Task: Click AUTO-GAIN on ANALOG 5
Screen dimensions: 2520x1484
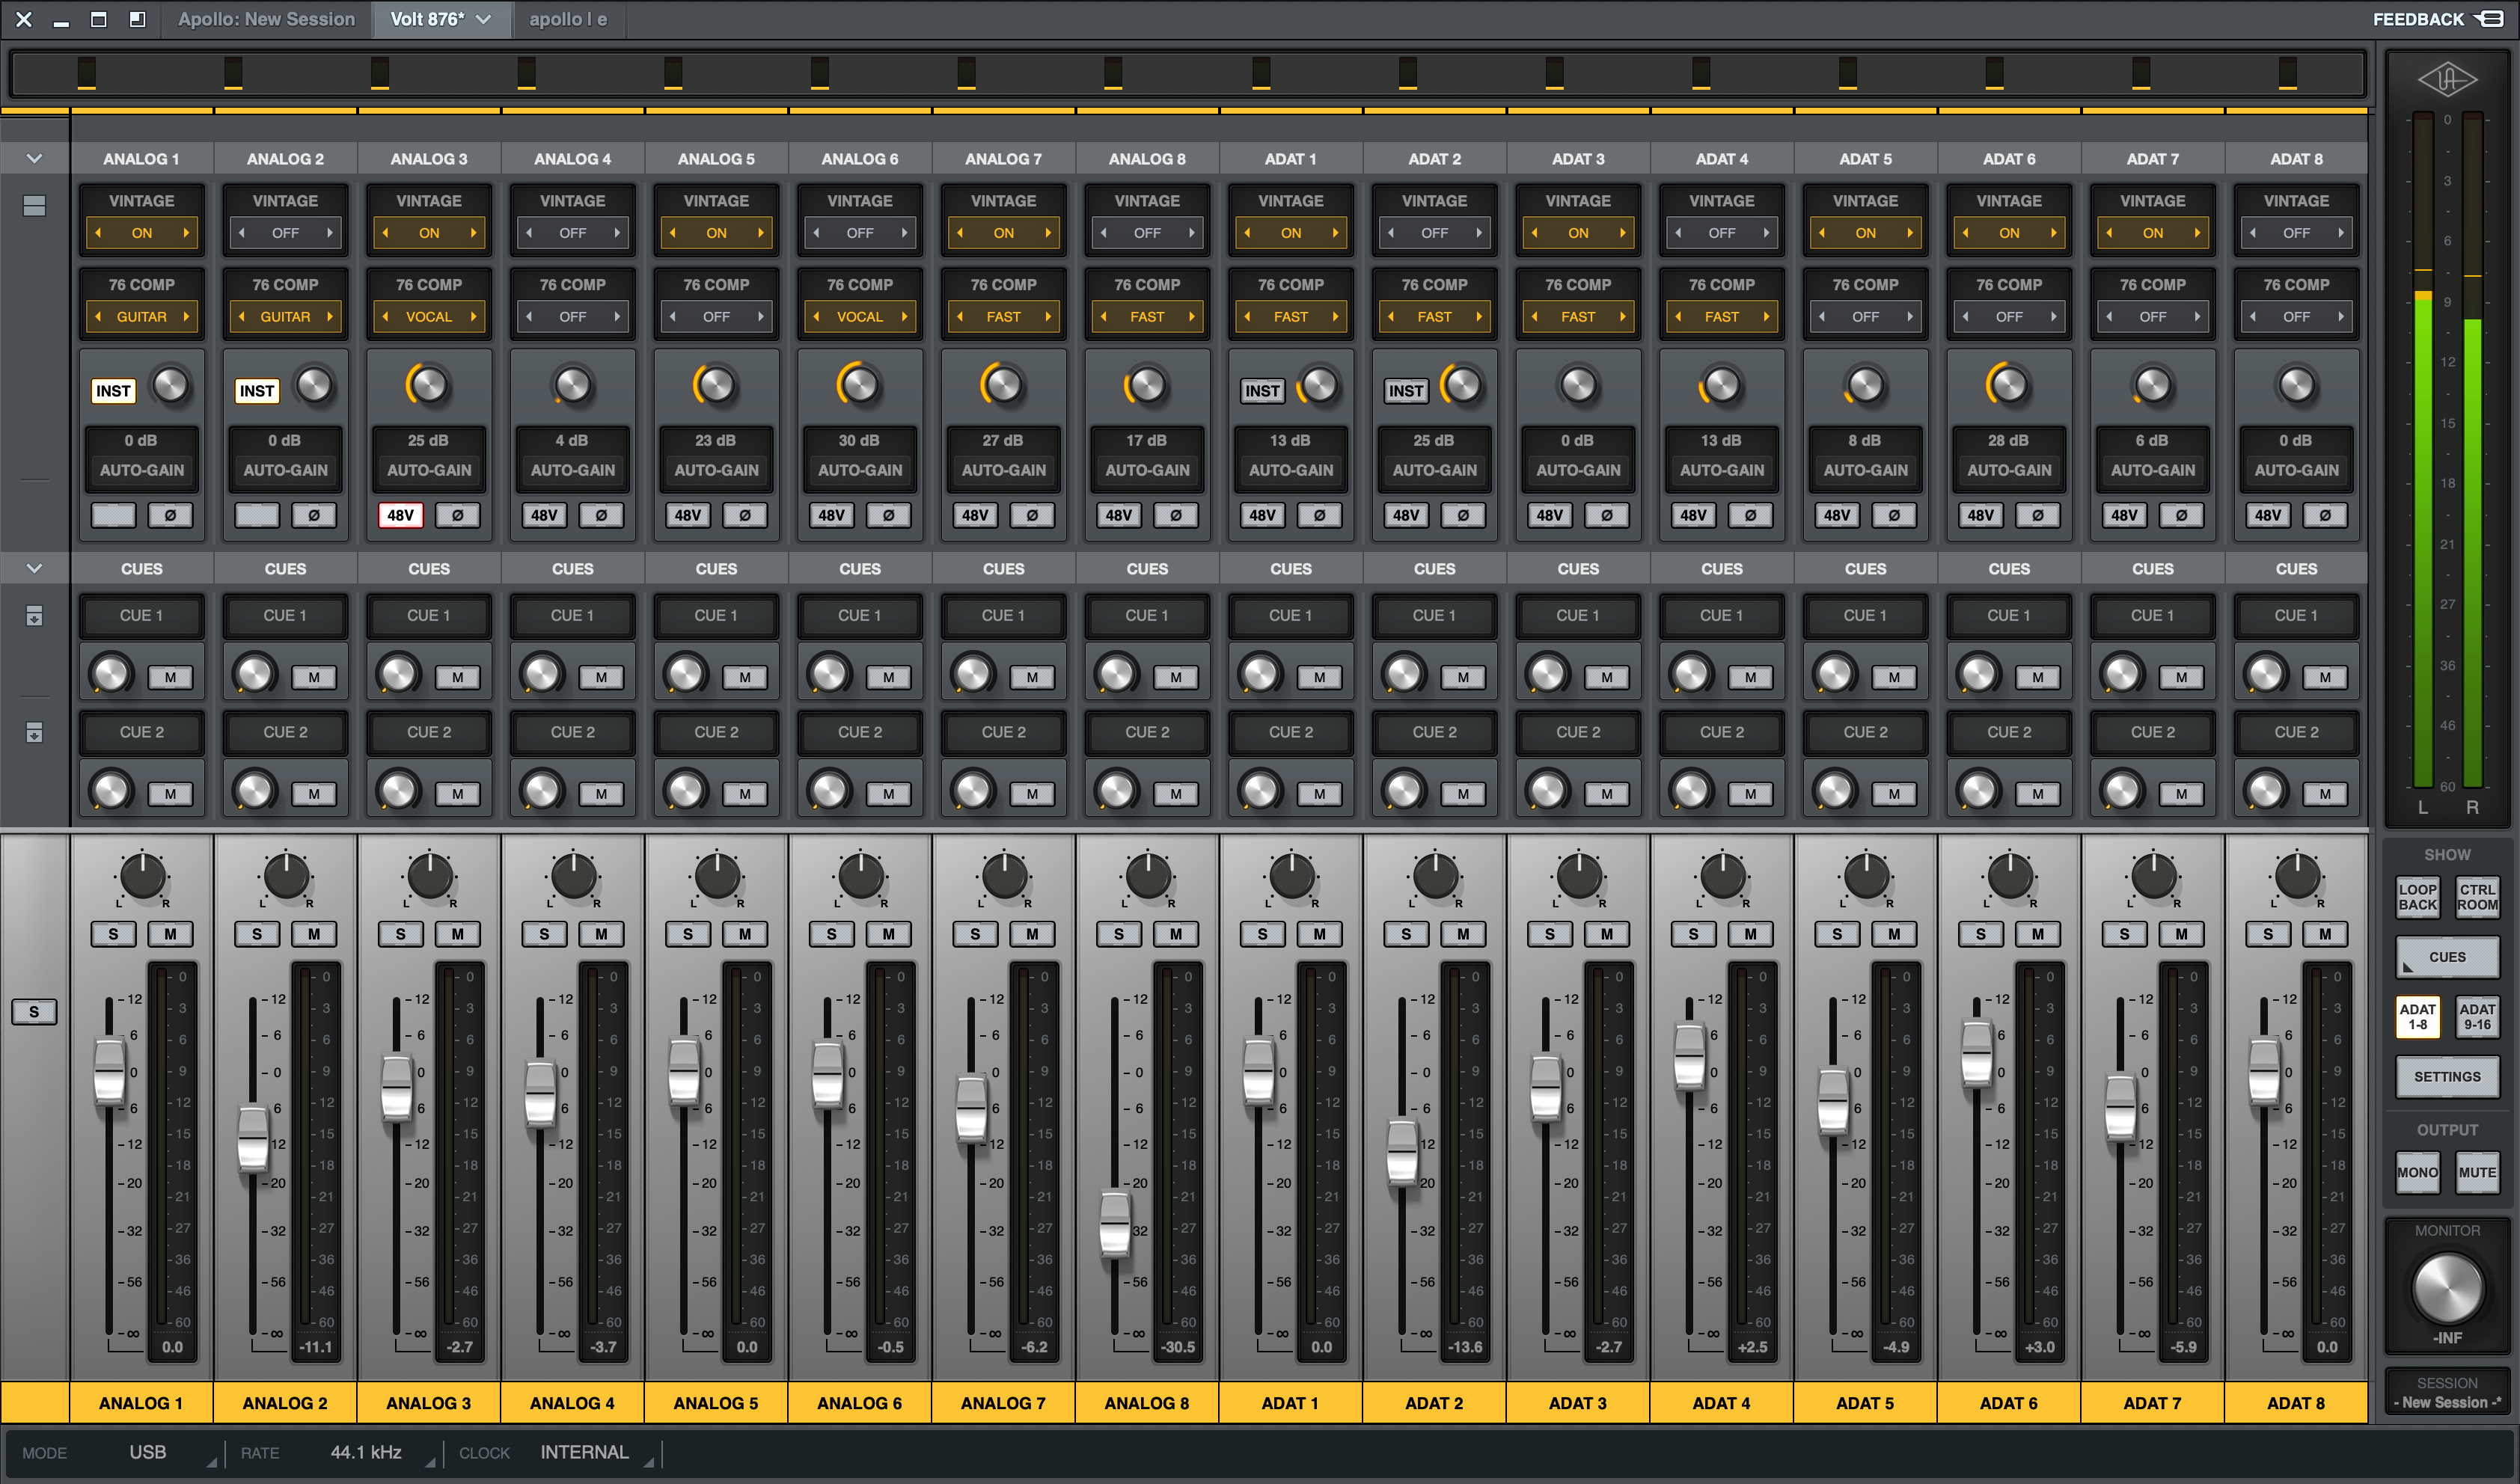Action: 716,470
